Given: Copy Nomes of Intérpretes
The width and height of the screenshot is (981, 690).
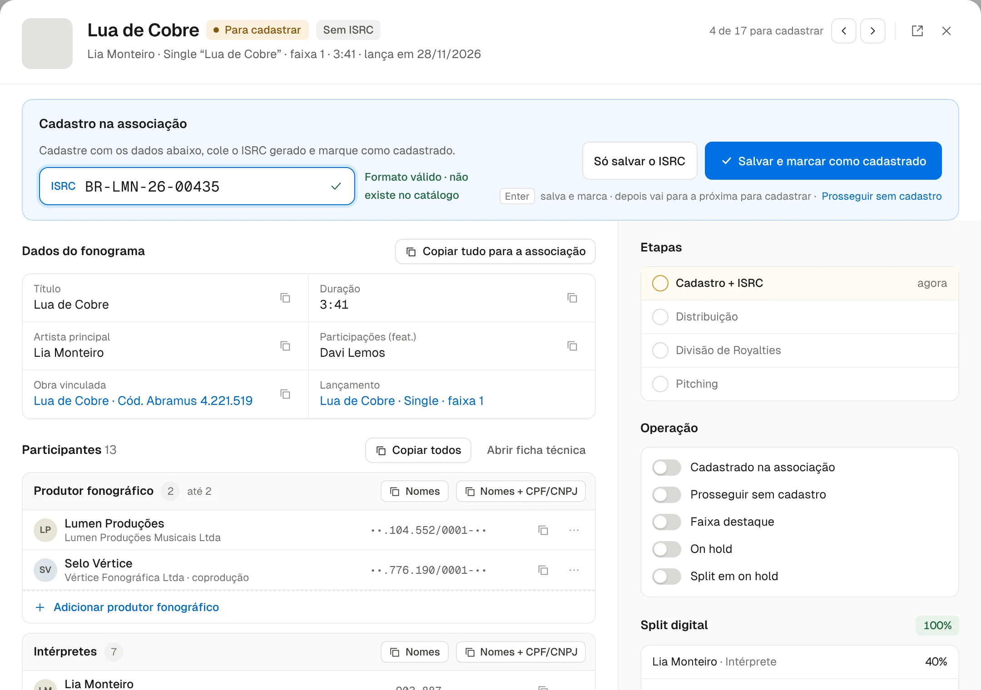Looking at the screenshot, I should (x=414, y=652).
